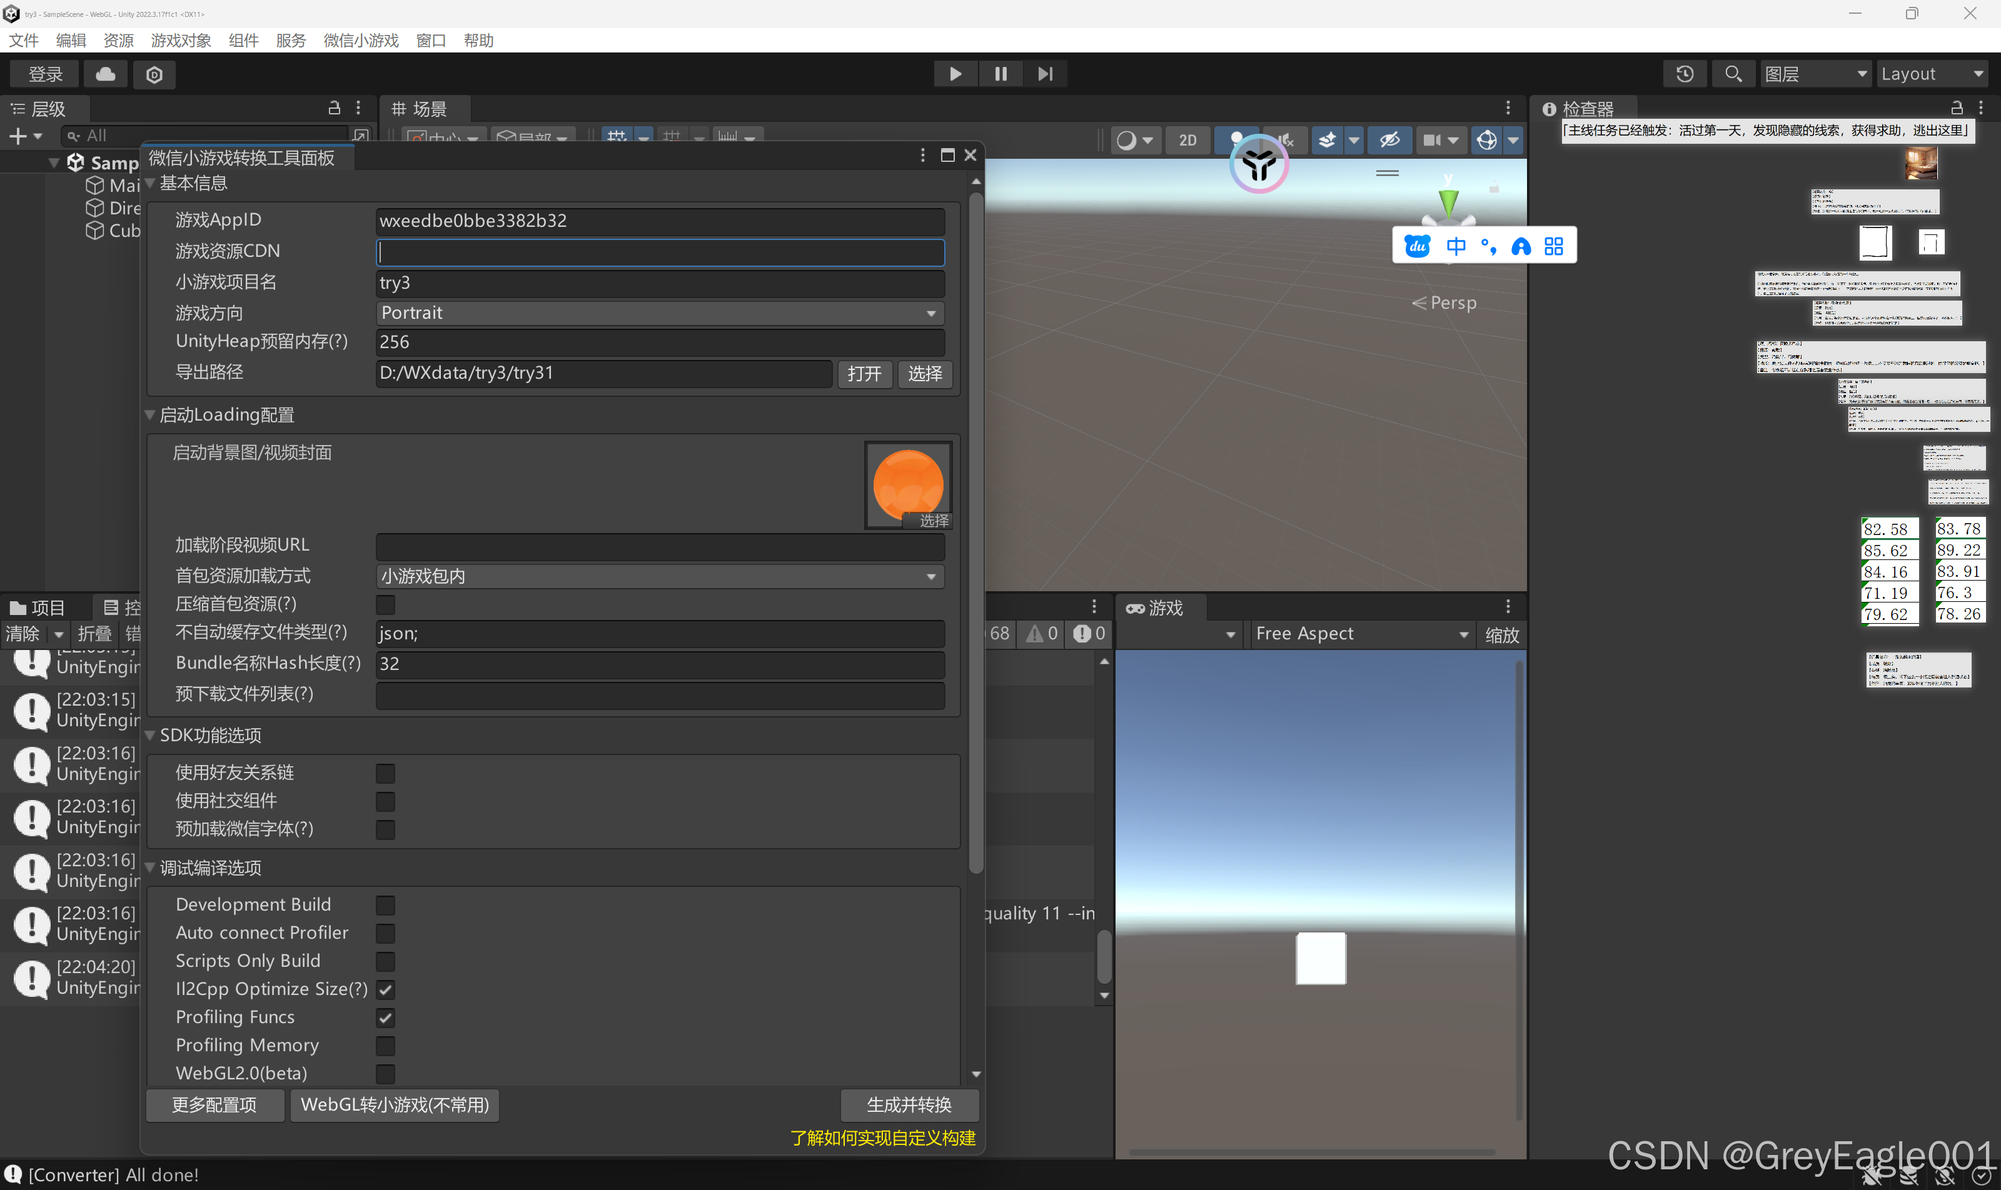The image size is (2001, 1190).
Task: Click the Play button in toolbar
Action: [955, 74]
